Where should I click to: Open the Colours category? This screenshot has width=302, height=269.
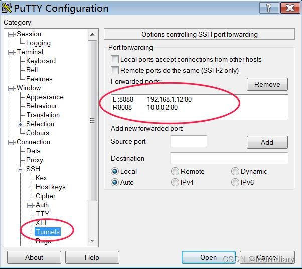tap(38, 133)
